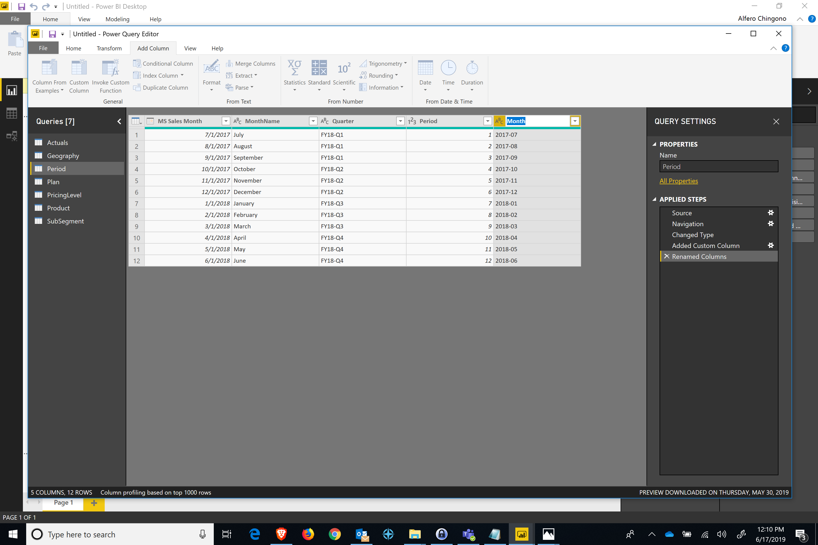The height and width of the screenshot is (545, 818).
Task: Open Chrome from the taskbar
Action: (335, 534)
